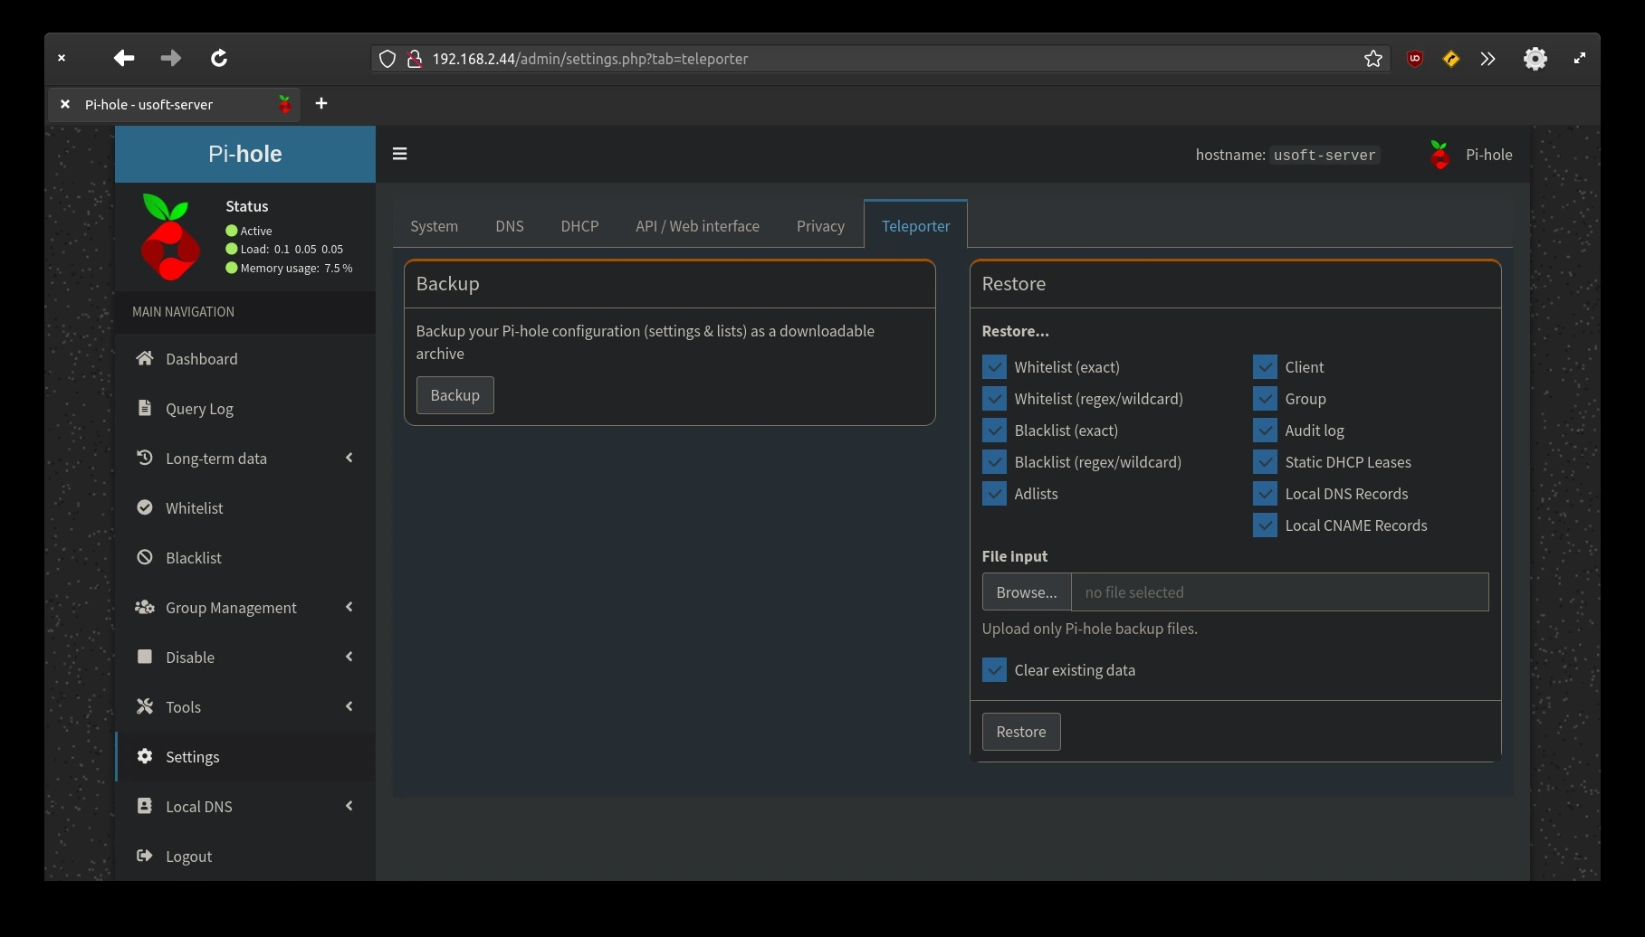Expand Long-term data submenu arrow

coord(349,458)
